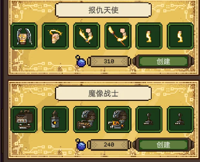Select the first golden leg part
Screen dimensions: 200x162
point(149,36)
